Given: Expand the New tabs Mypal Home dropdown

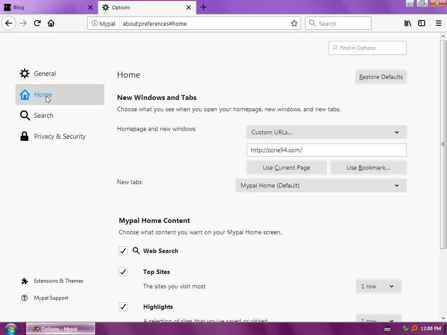Looking at the screenshot, I should [321, 185].
